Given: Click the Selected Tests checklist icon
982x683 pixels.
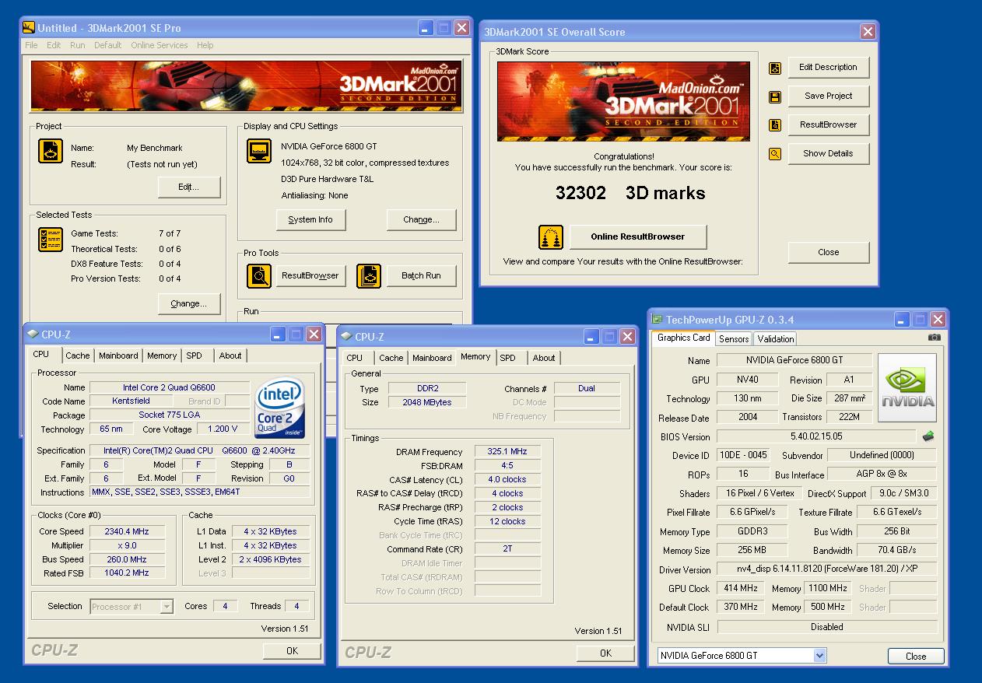Looking at the screenshot, I should 51,239.
